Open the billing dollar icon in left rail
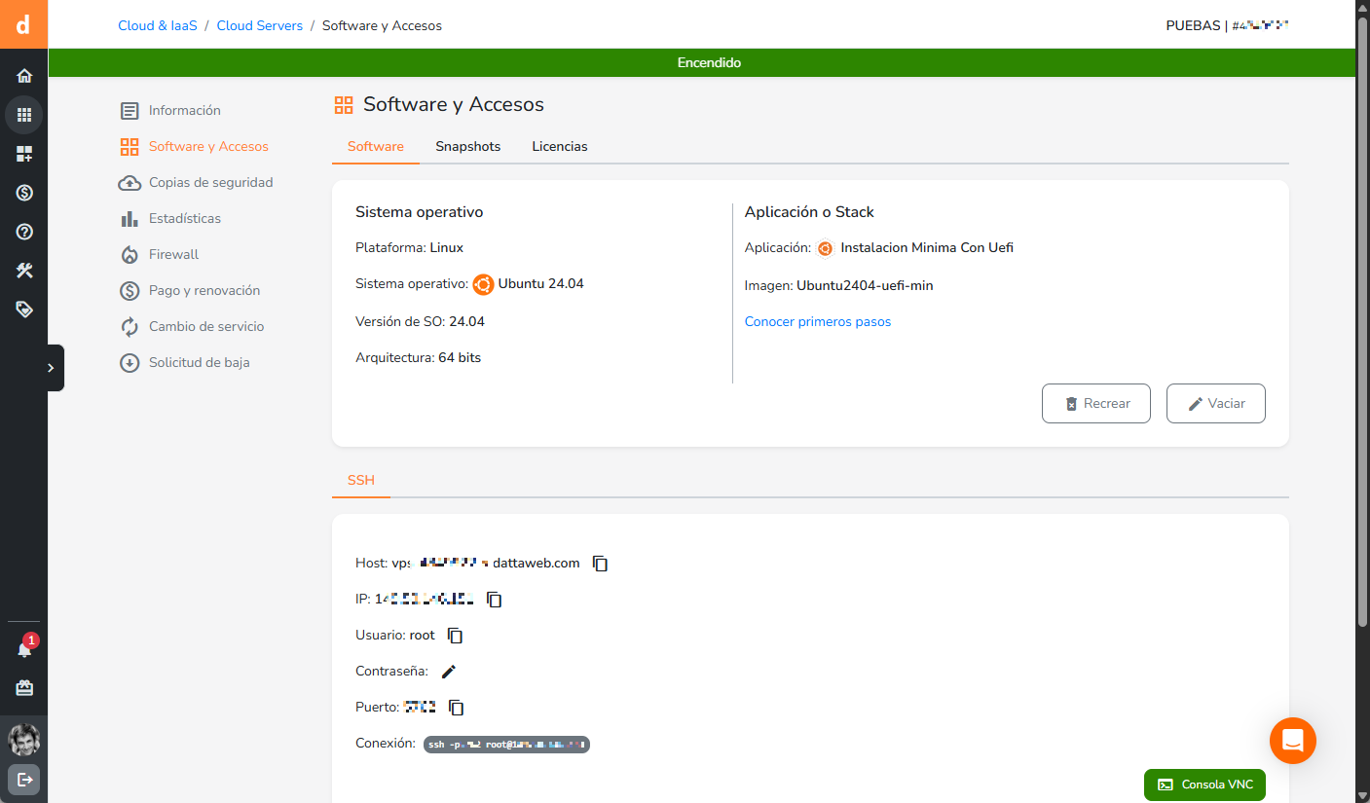This screenshot has height=803, width=1370. coord(24,193)
